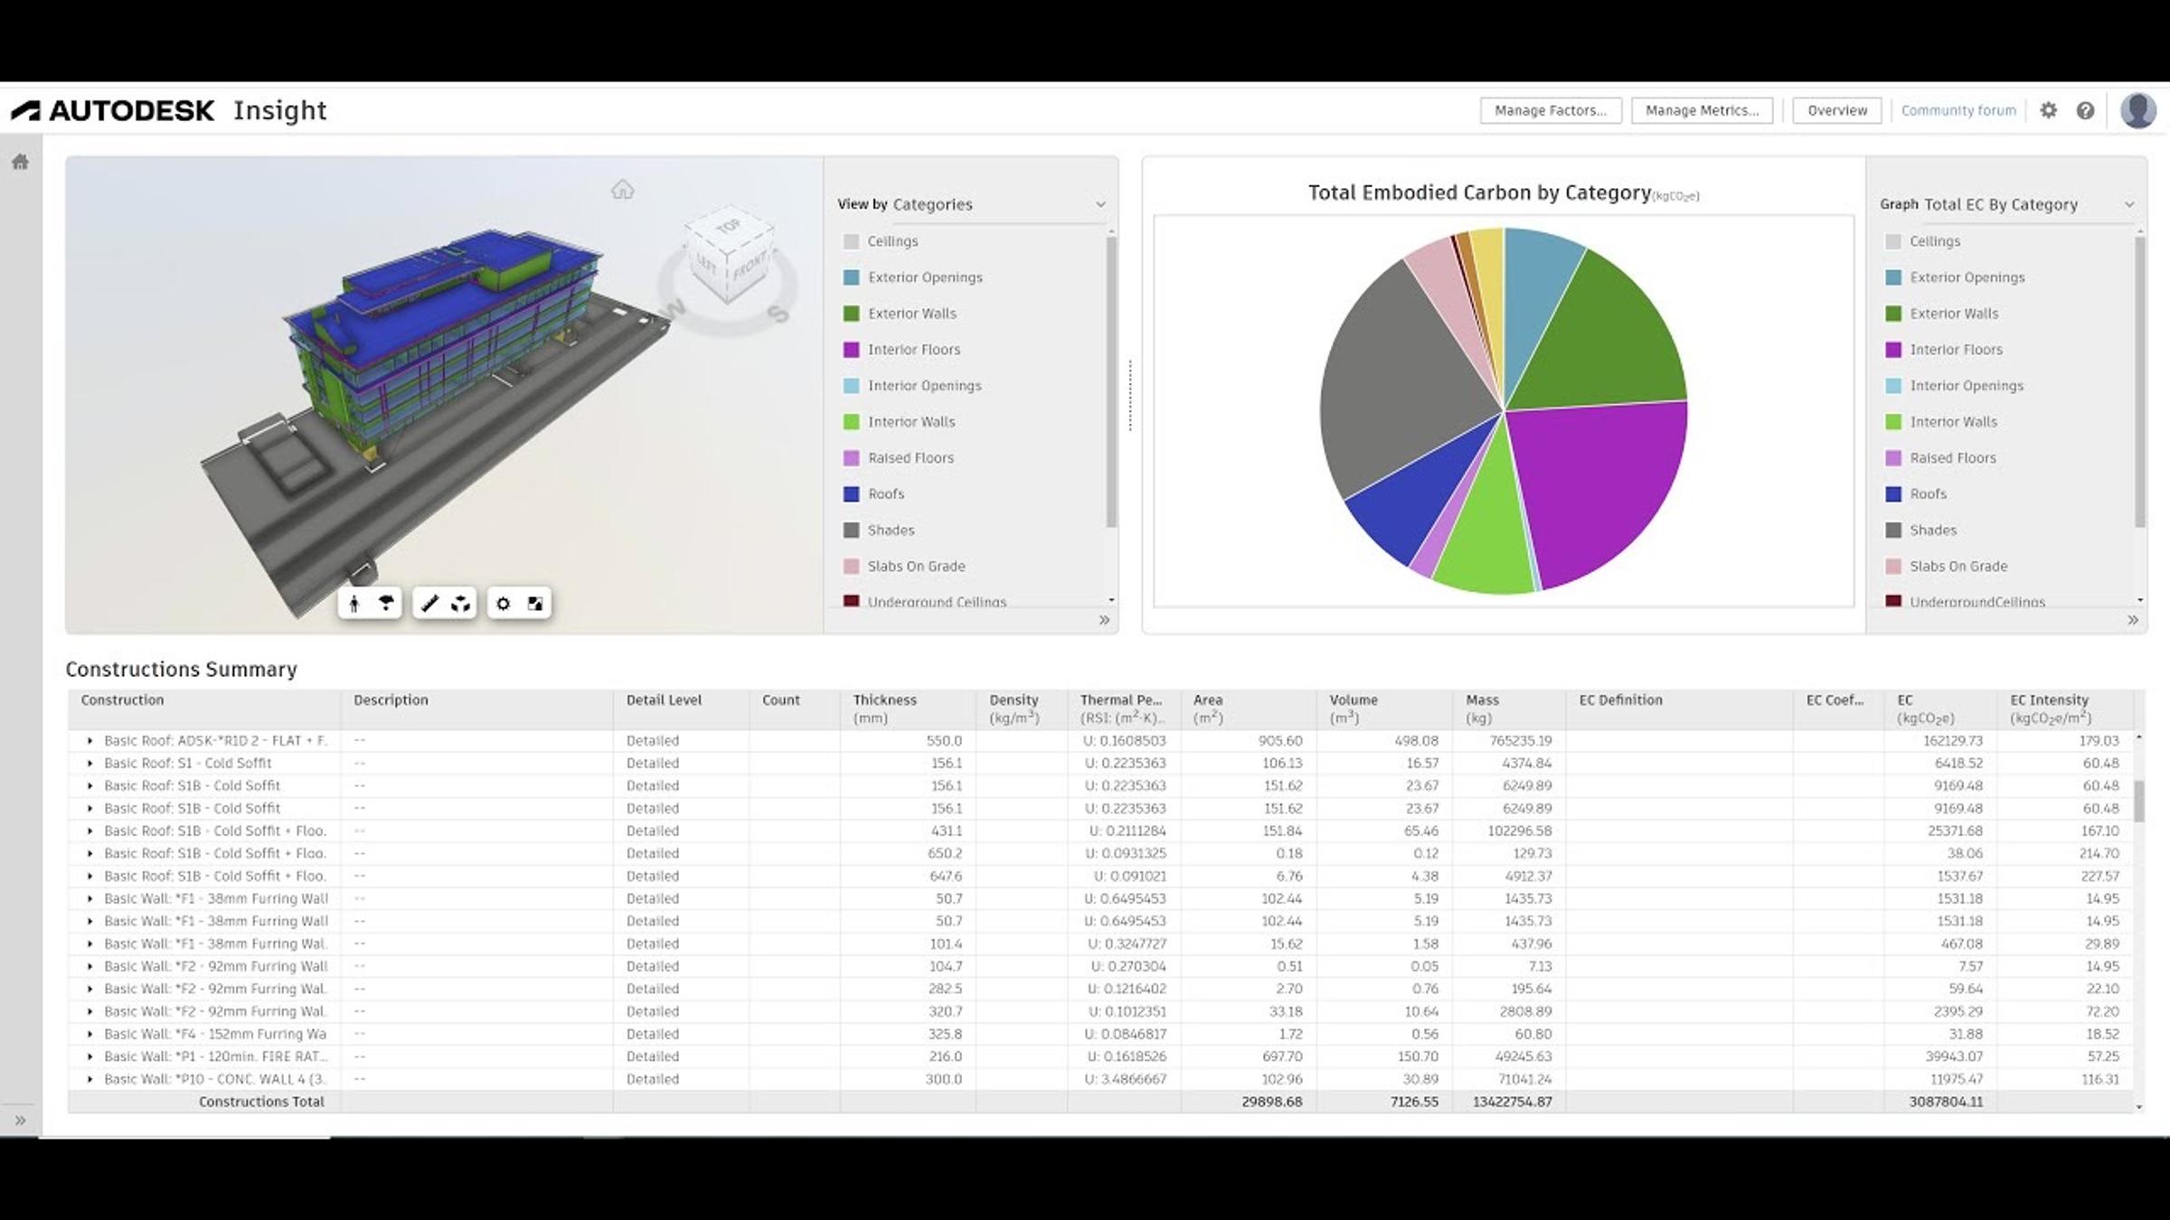Collapse the viewer legend panel chevron
Viewport: 2170px width, 1220px height.
1104,620
